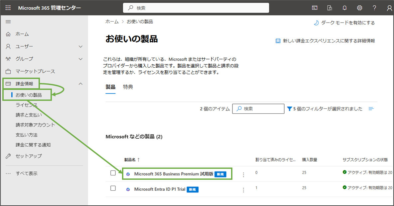Click the 2 個のアイテム count text
394x206 pixels.
(x=215, y=109)
